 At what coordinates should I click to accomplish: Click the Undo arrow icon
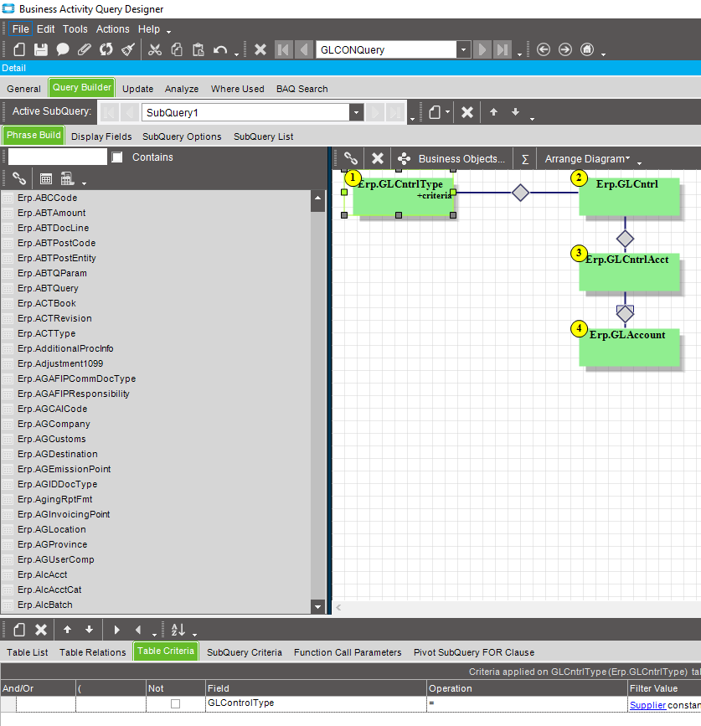click(x=220, y=49)
